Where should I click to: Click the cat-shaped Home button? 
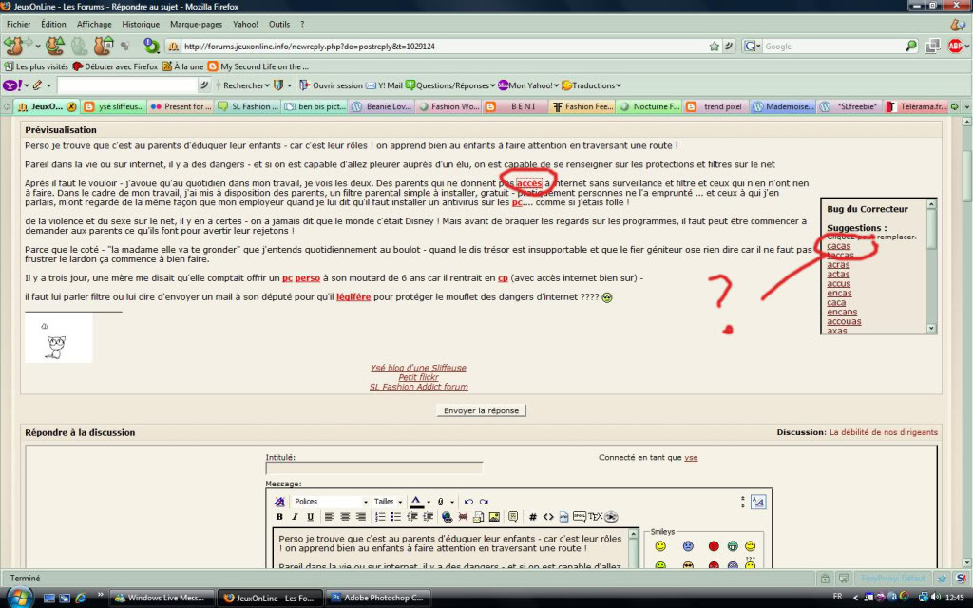click(x=103, y=46)
